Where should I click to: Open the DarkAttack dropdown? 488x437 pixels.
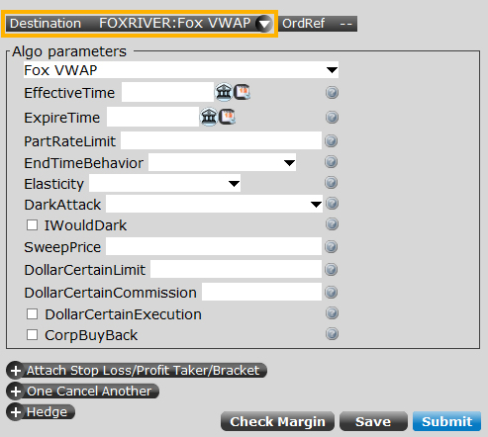[214, 204]
